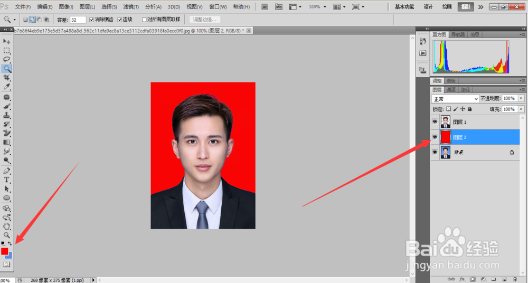The width and height of the screenshot is (528, 283).
Task: Select the Pen tool
Action: coord(6,171)
